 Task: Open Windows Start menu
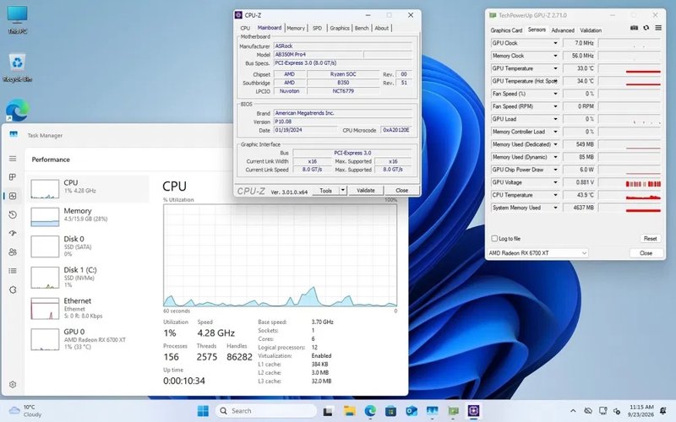[x=203, y=411]
